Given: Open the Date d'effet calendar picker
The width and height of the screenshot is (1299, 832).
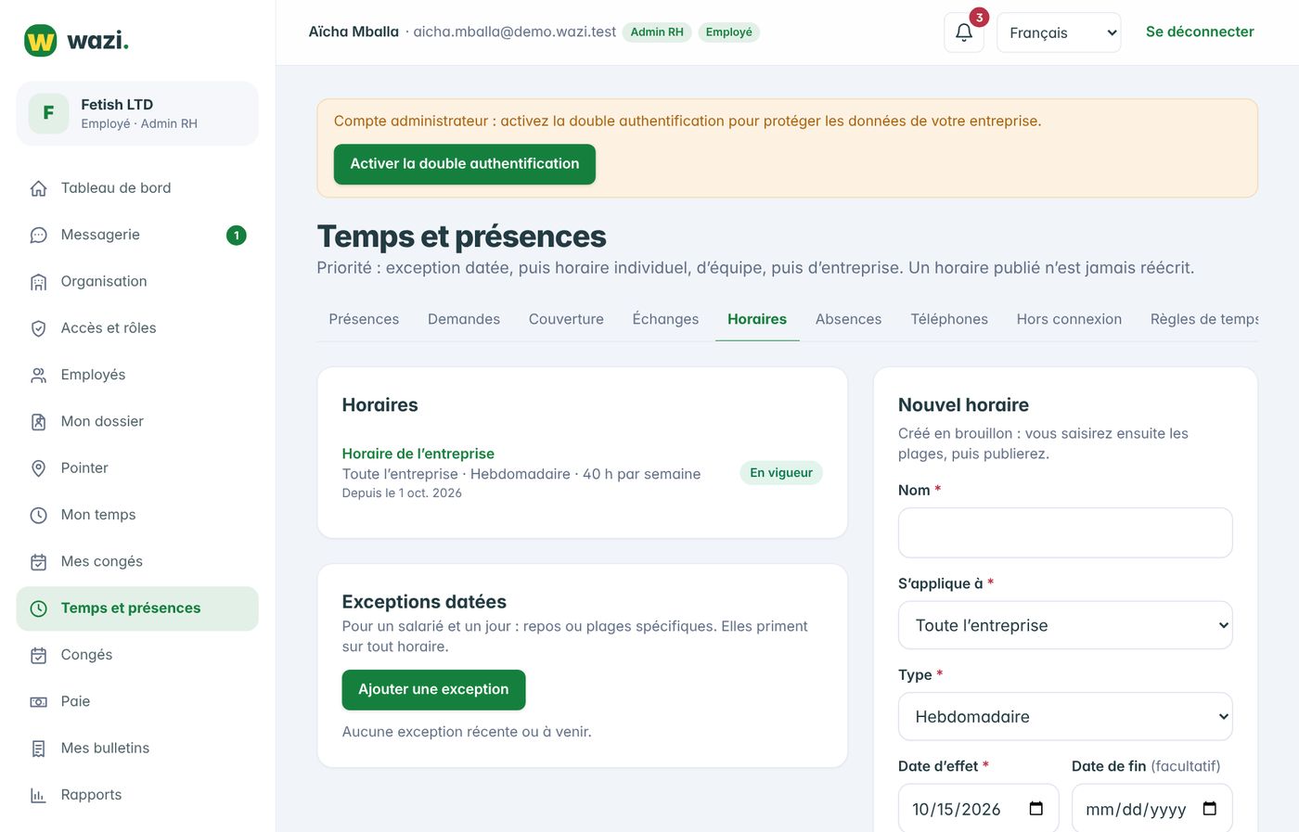Looking at the screenshot, I should pos(1036,809).
